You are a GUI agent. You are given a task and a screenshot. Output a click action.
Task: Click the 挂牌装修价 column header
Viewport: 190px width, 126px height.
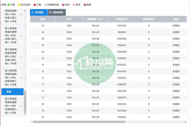tap(149, 19)
